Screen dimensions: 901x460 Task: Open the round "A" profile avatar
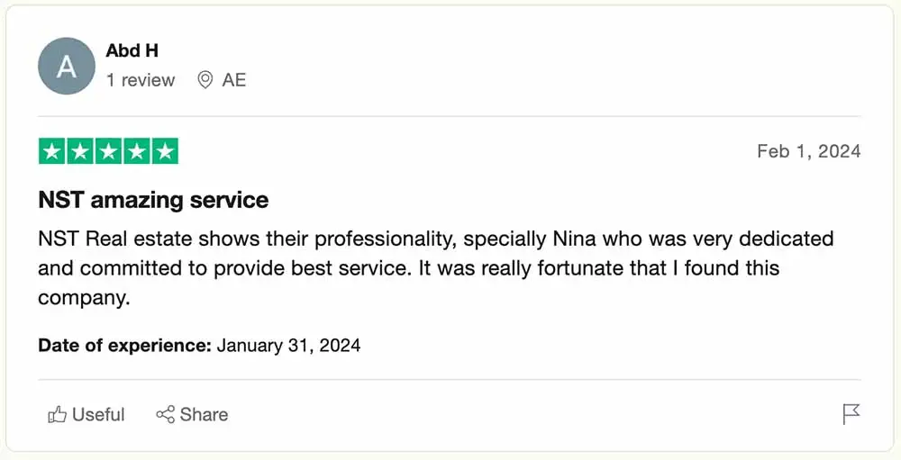pos(67,66)
